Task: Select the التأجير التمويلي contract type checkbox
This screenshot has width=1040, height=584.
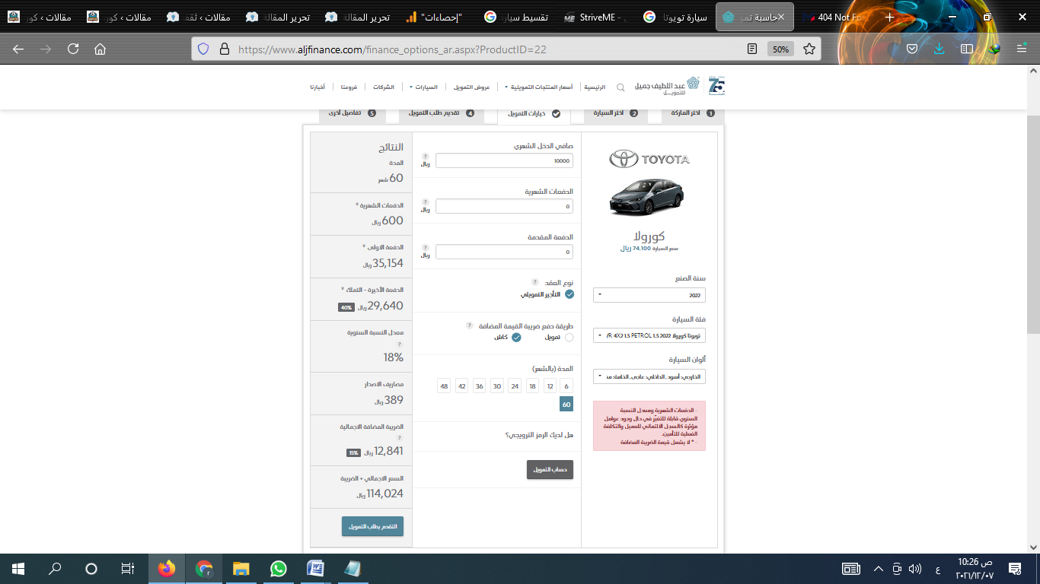Action: pos(569,294)
